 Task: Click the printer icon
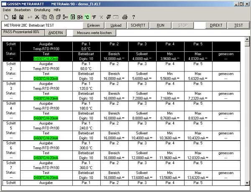point(124,17)
